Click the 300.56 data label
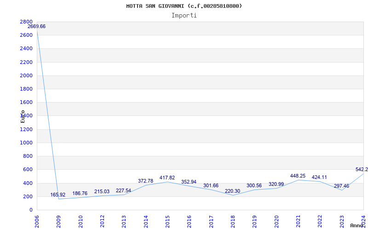This screenshot has width=368, height=230. (254, 186)
